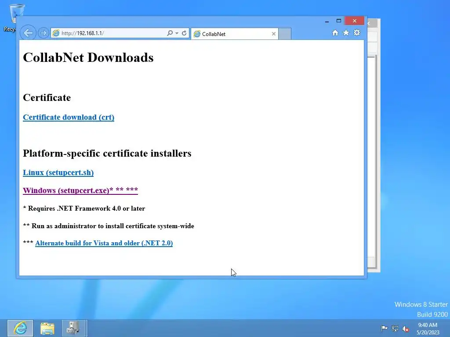450x337 pixels.
Task: Click the 'Run as administrator' footnote text
Action: point(109,226)
